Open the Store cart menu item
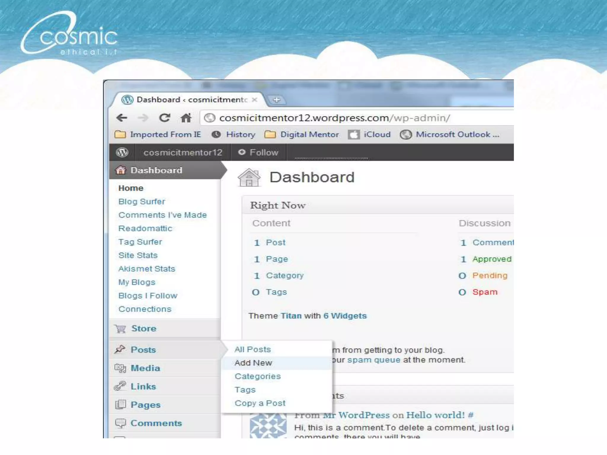Viewport: 607px width, 455px height. pyautogui.click(x=143, y=329)
